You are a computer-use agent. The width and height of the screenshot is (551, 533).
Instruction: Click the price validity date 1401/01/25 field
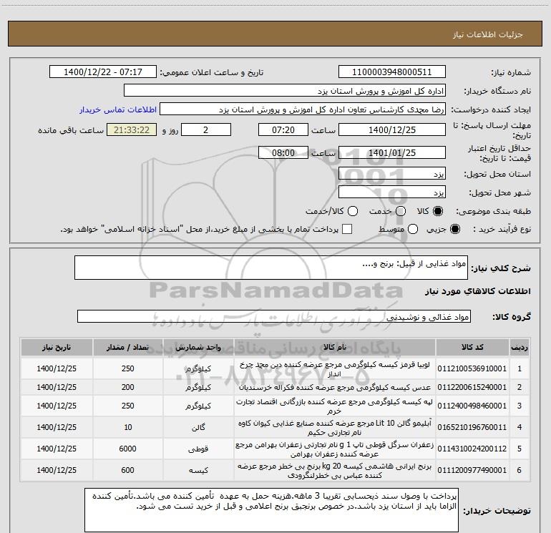pyautogui.click(x=392, y=152)
